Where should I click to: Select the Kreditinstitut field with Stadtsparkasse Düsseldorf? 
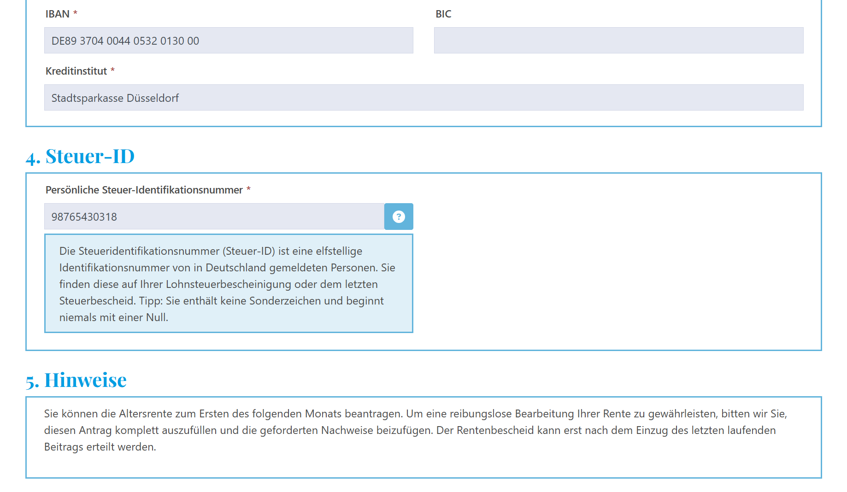(423, 98)
